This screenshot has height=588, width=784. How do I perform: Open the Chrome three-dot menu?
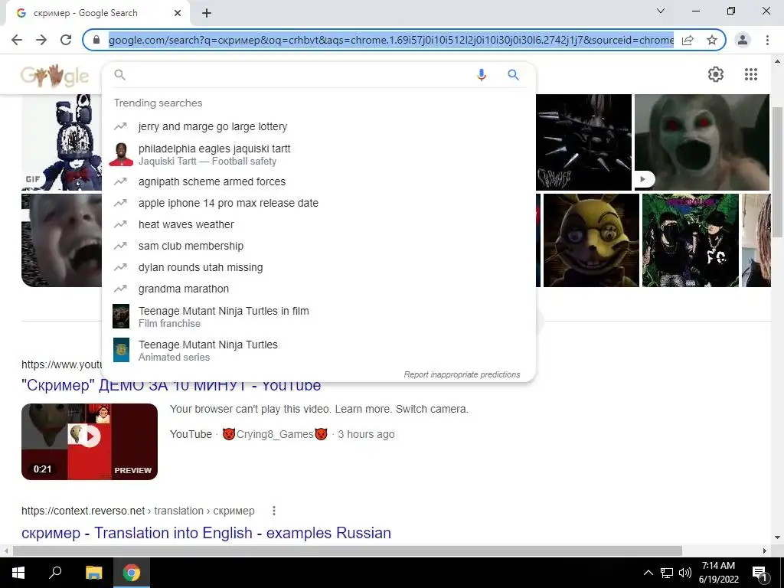click(767, 40)
